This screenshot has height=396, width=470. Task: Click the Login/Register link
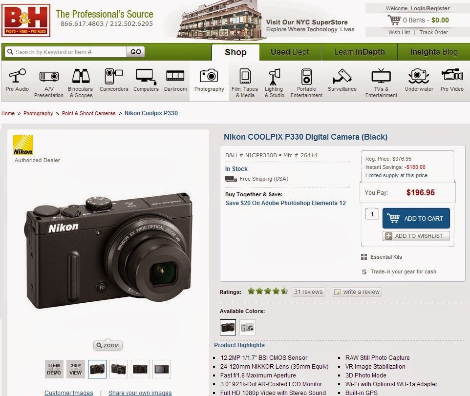(x=430, y=8)
